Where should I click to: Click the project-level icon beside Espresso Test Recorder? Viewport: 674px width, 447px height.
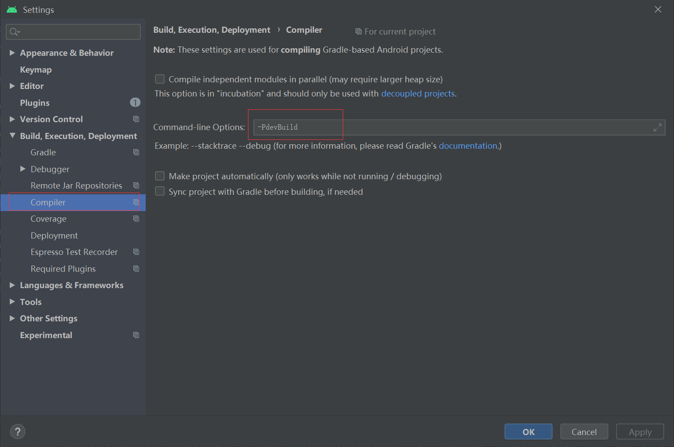(136, 252)
